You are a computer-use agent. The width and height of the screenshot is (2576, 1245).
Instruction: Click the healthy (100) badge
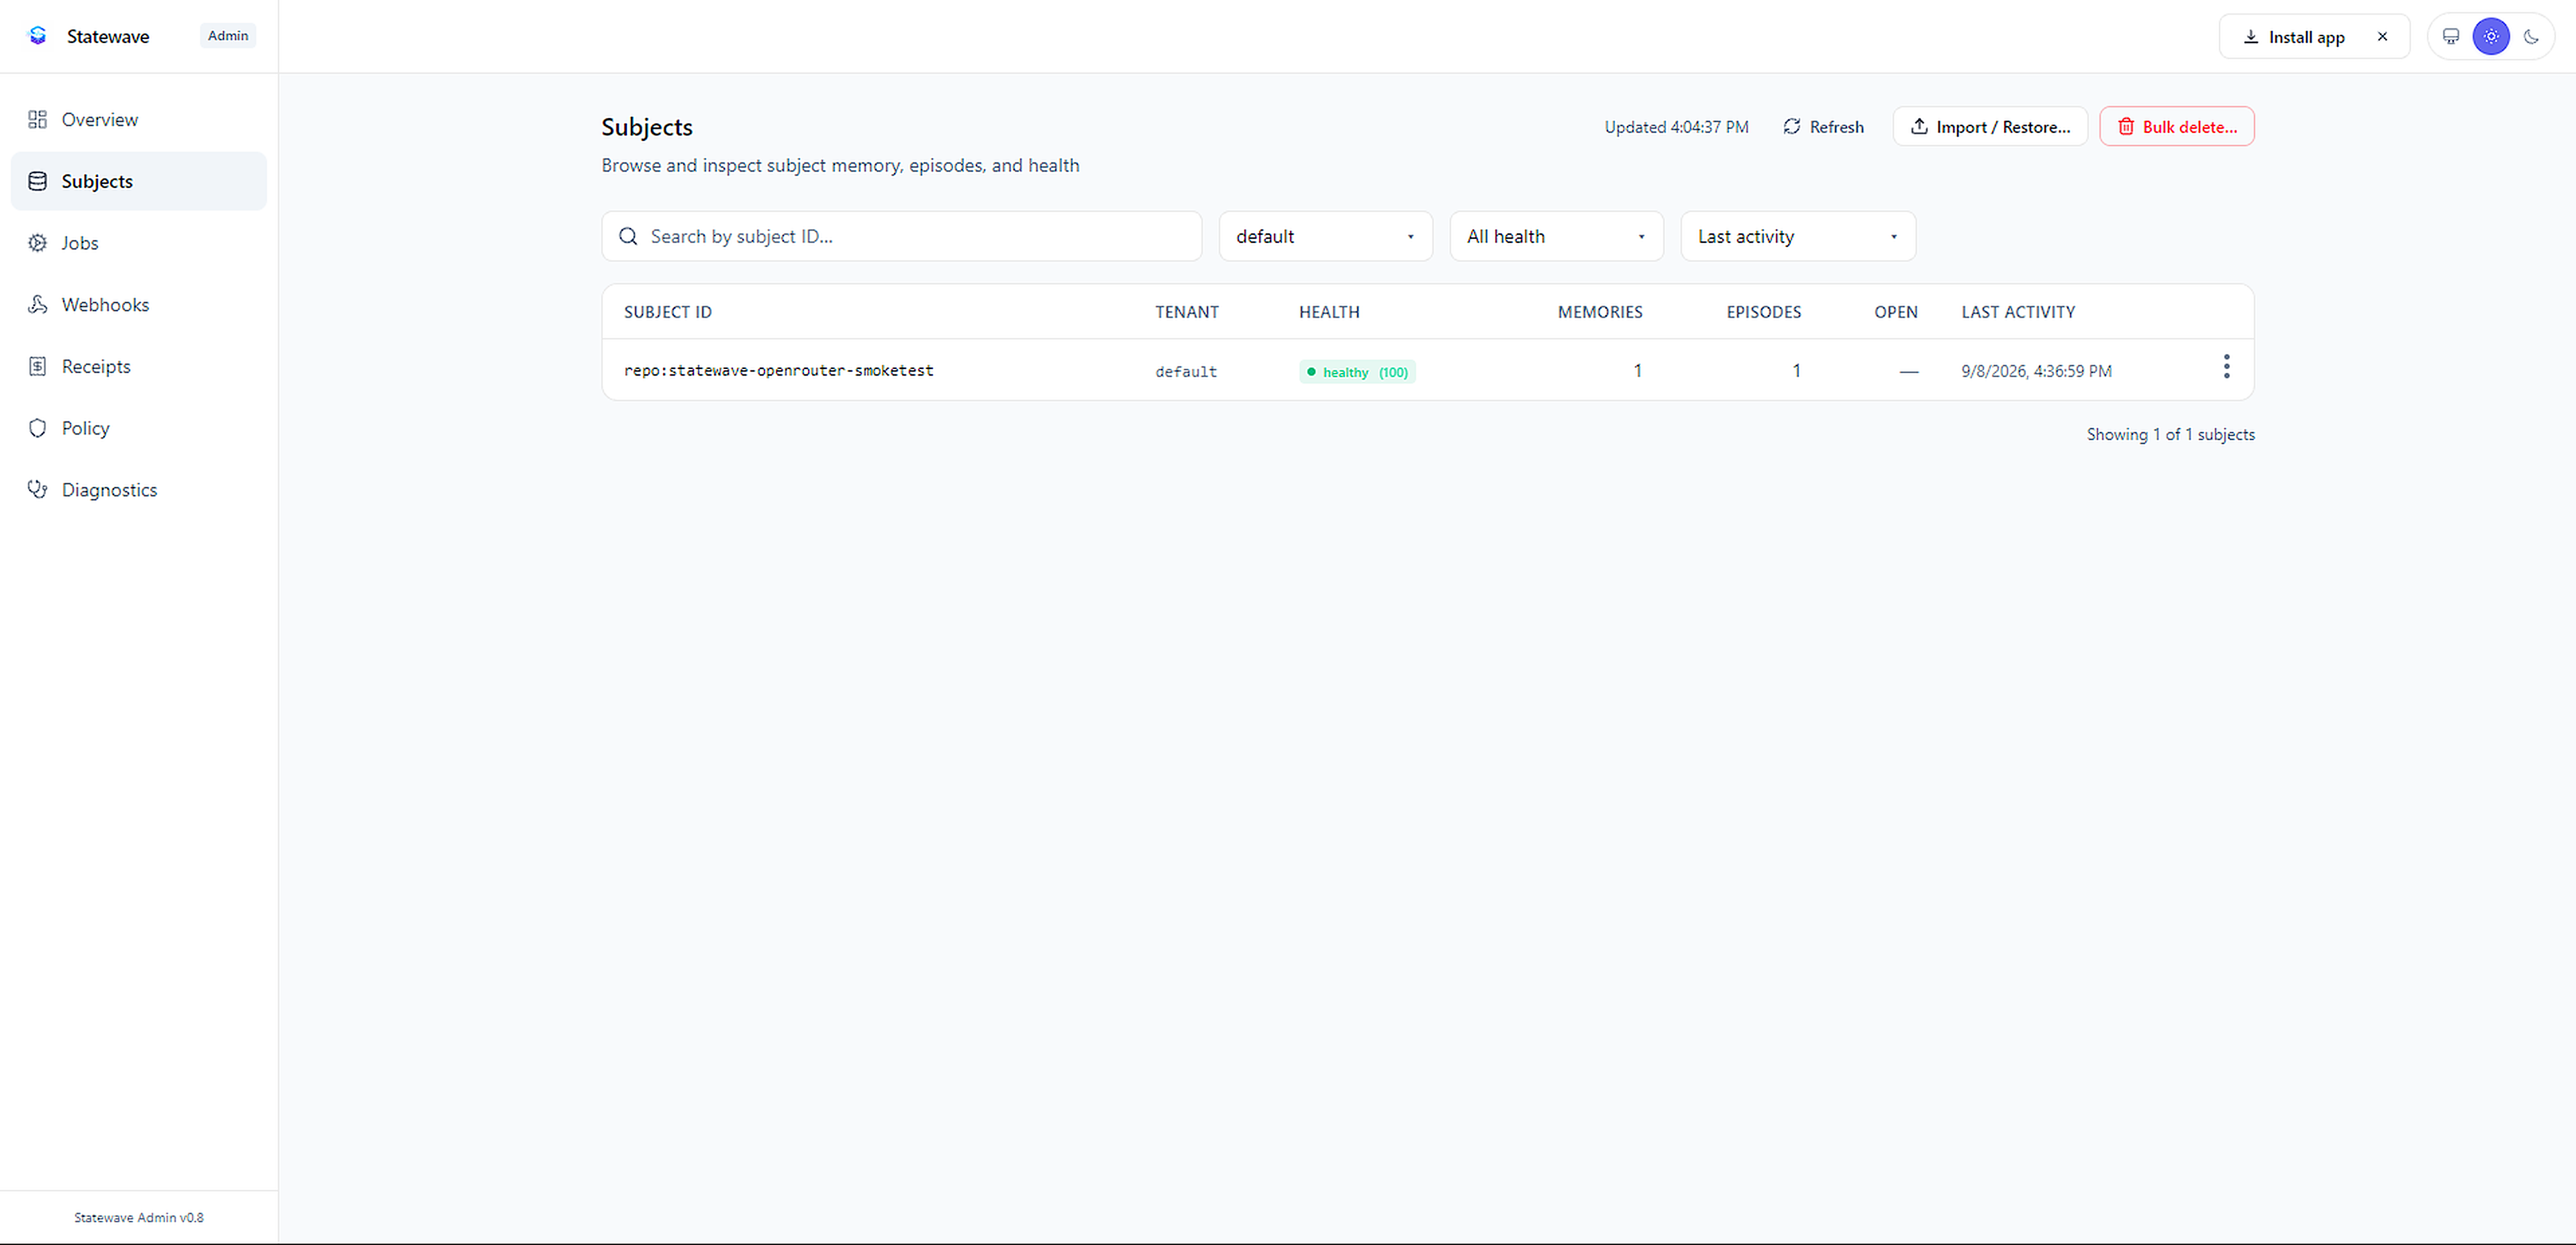coord(1357,372)
